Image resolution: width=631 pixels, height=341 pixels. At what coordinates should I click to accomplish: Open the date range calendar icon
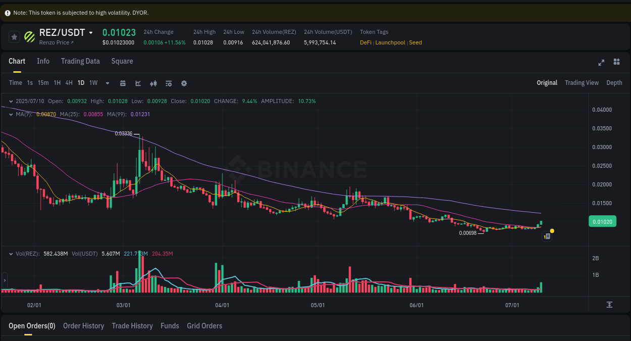[x=123, y=83]
